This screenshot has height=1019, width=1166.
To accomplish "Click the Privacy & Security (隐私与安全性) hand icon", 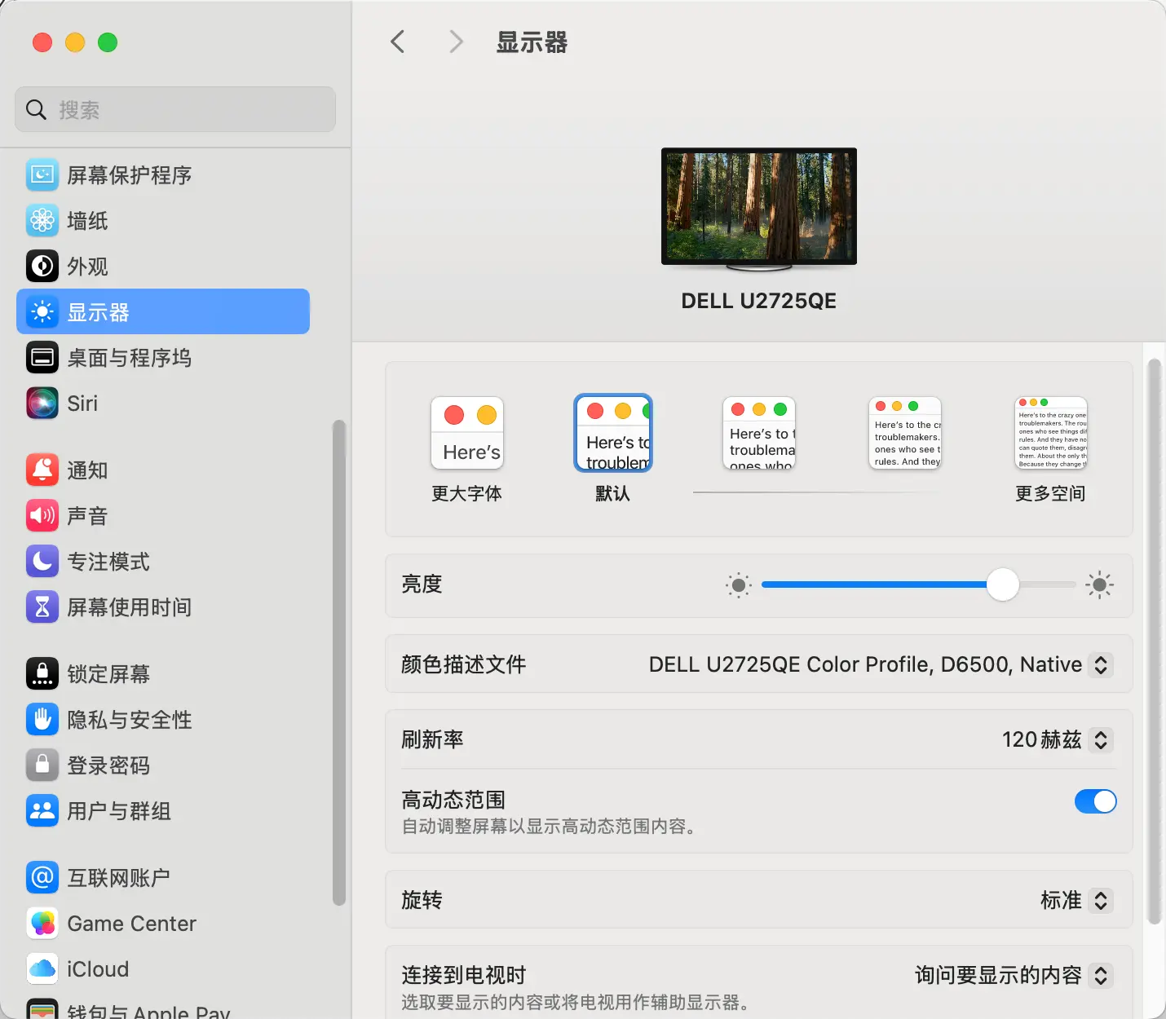I will tap(42, 719).
